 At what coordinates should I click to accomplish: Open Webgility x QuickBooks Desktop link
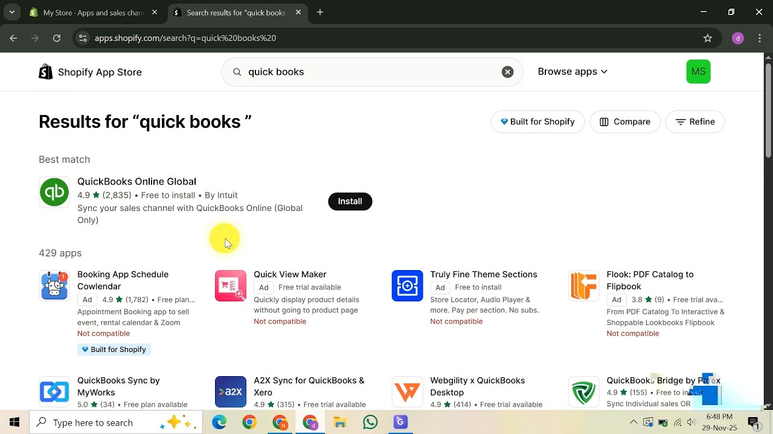coord(478,386)
